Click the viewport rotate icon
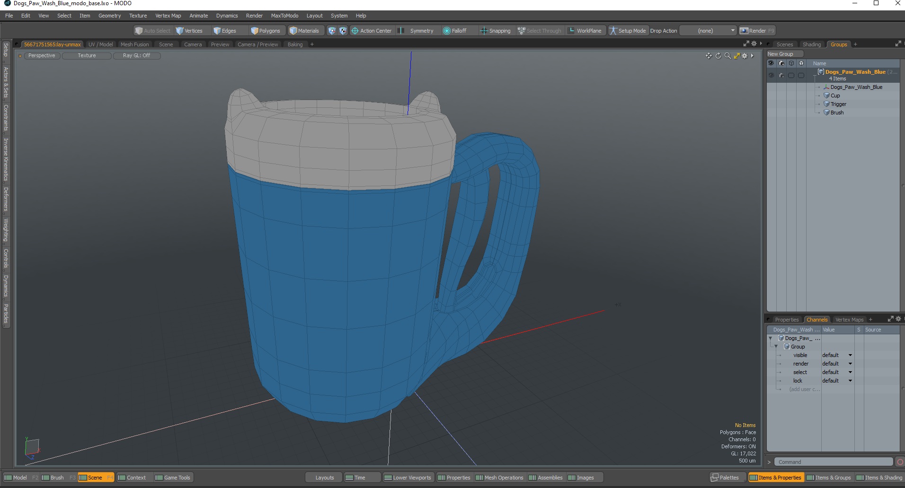The height and width of the screenshot is (488, 905). 718,56
